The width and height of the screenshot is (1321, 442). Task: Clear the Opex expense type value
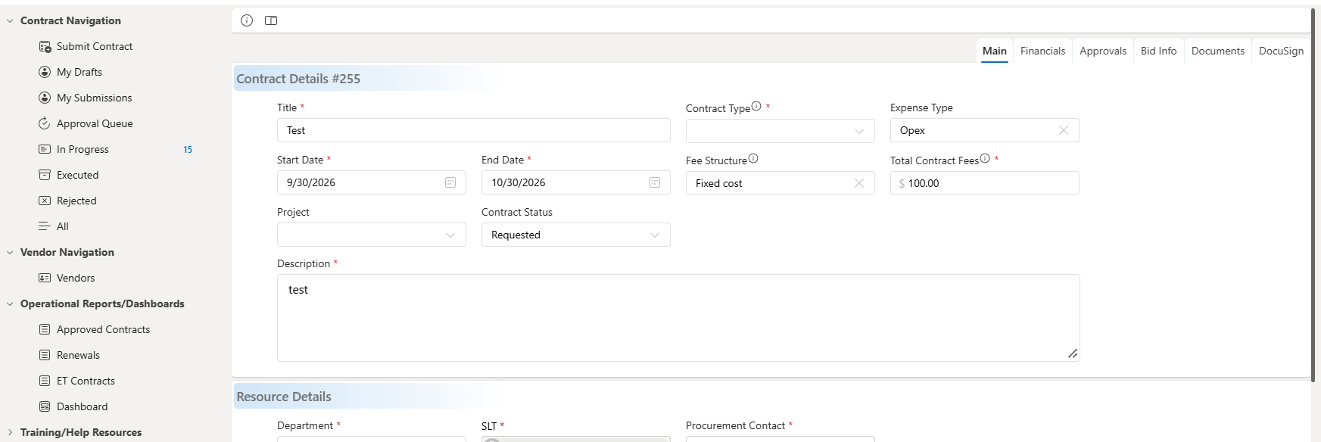click(1064, 130)
